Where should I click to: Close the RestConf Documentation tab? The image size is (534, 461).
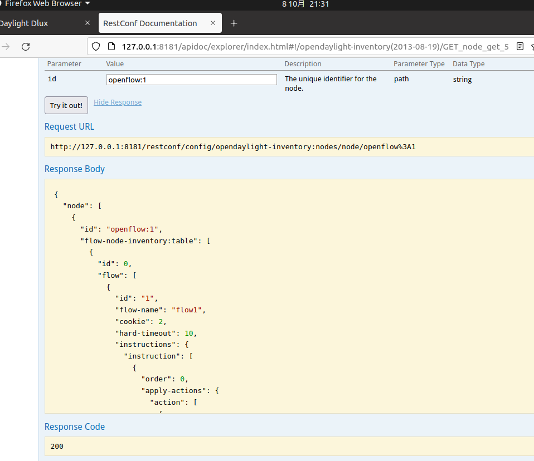(x=213, y=23)
